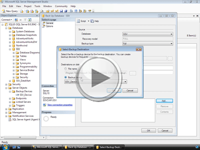Click the Windows Start orb
The image size is (200, 150).
click(x=6, y=147)
